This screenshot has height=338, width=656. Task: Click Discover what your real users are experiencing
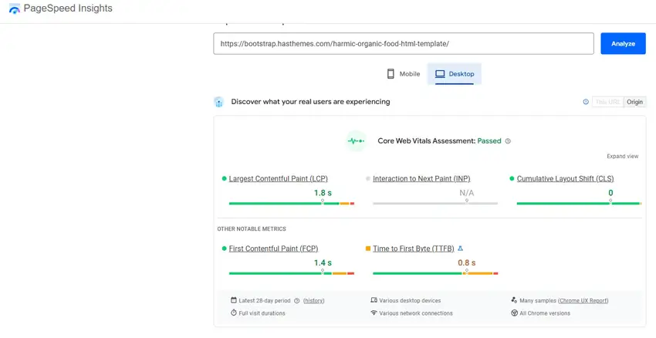(310, 102)
